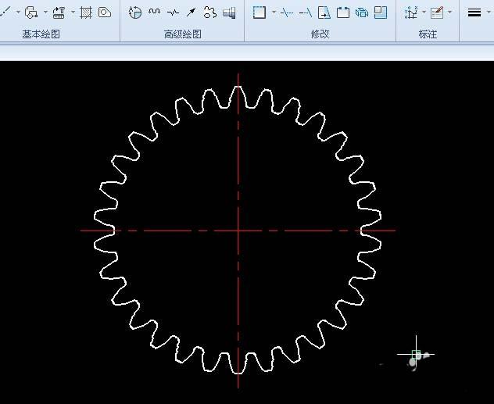Viewport: 494px width, 404px height.
Task: Click the 3D box icon in 修改 panel
Action: pos(362,13)
